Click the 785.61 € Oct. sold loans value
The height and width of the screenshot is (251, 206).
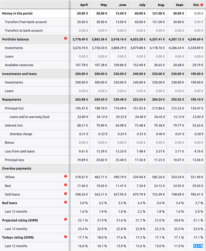pos(197,194)
